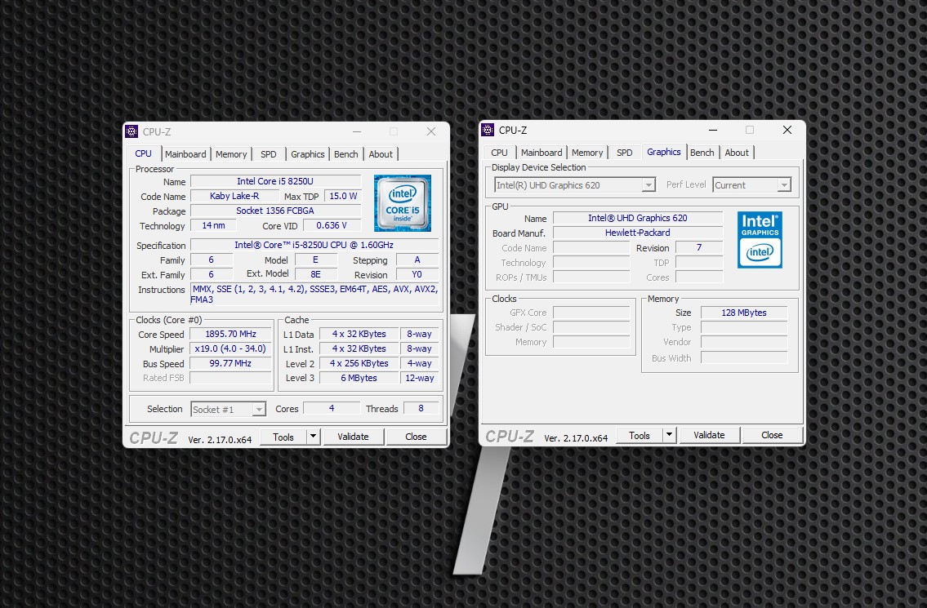The image size is (927, 608).
Task: Open the Perf Level Current dropdown
Action: click(783, 185)
